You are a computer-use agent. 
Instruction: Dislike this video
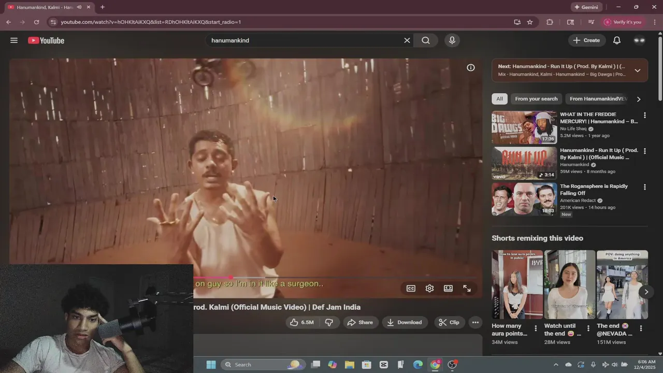coord(329,322)
